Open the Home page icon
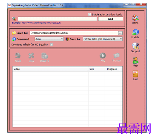 tap(135, 18)
